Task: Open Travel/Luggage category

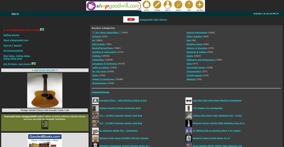Action: coord(194,76)
